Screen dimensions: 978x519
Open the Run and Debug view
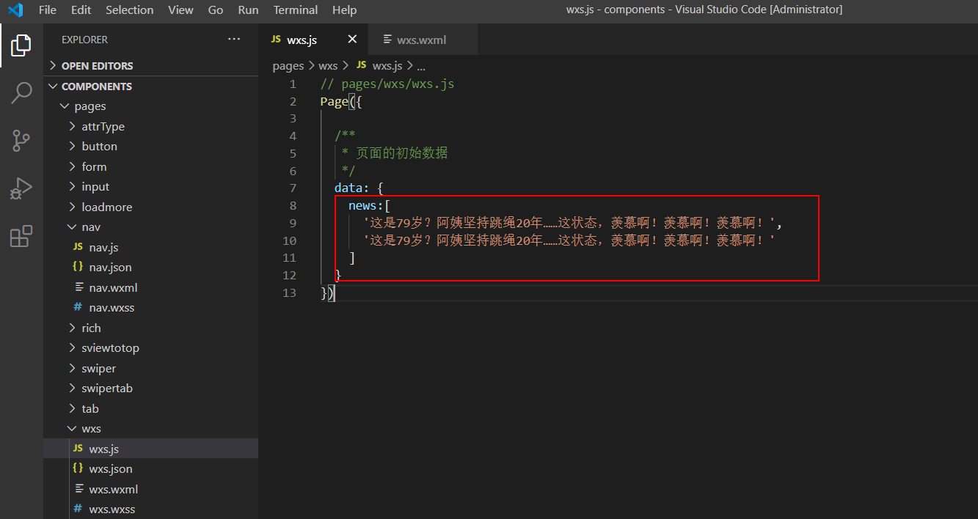21,188
